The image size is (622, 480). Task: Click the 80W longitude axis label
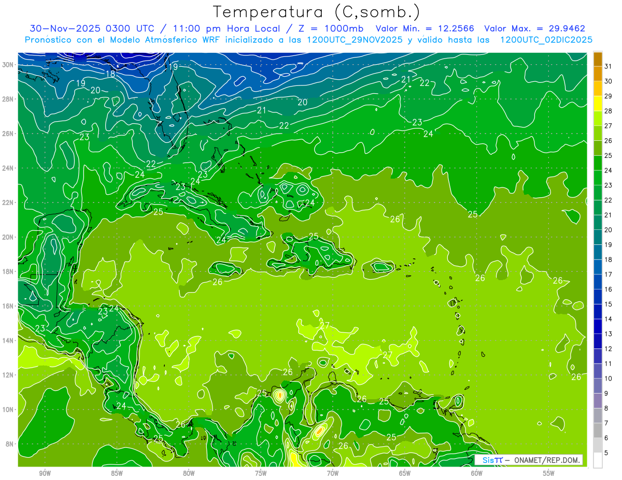pos(189,473)
